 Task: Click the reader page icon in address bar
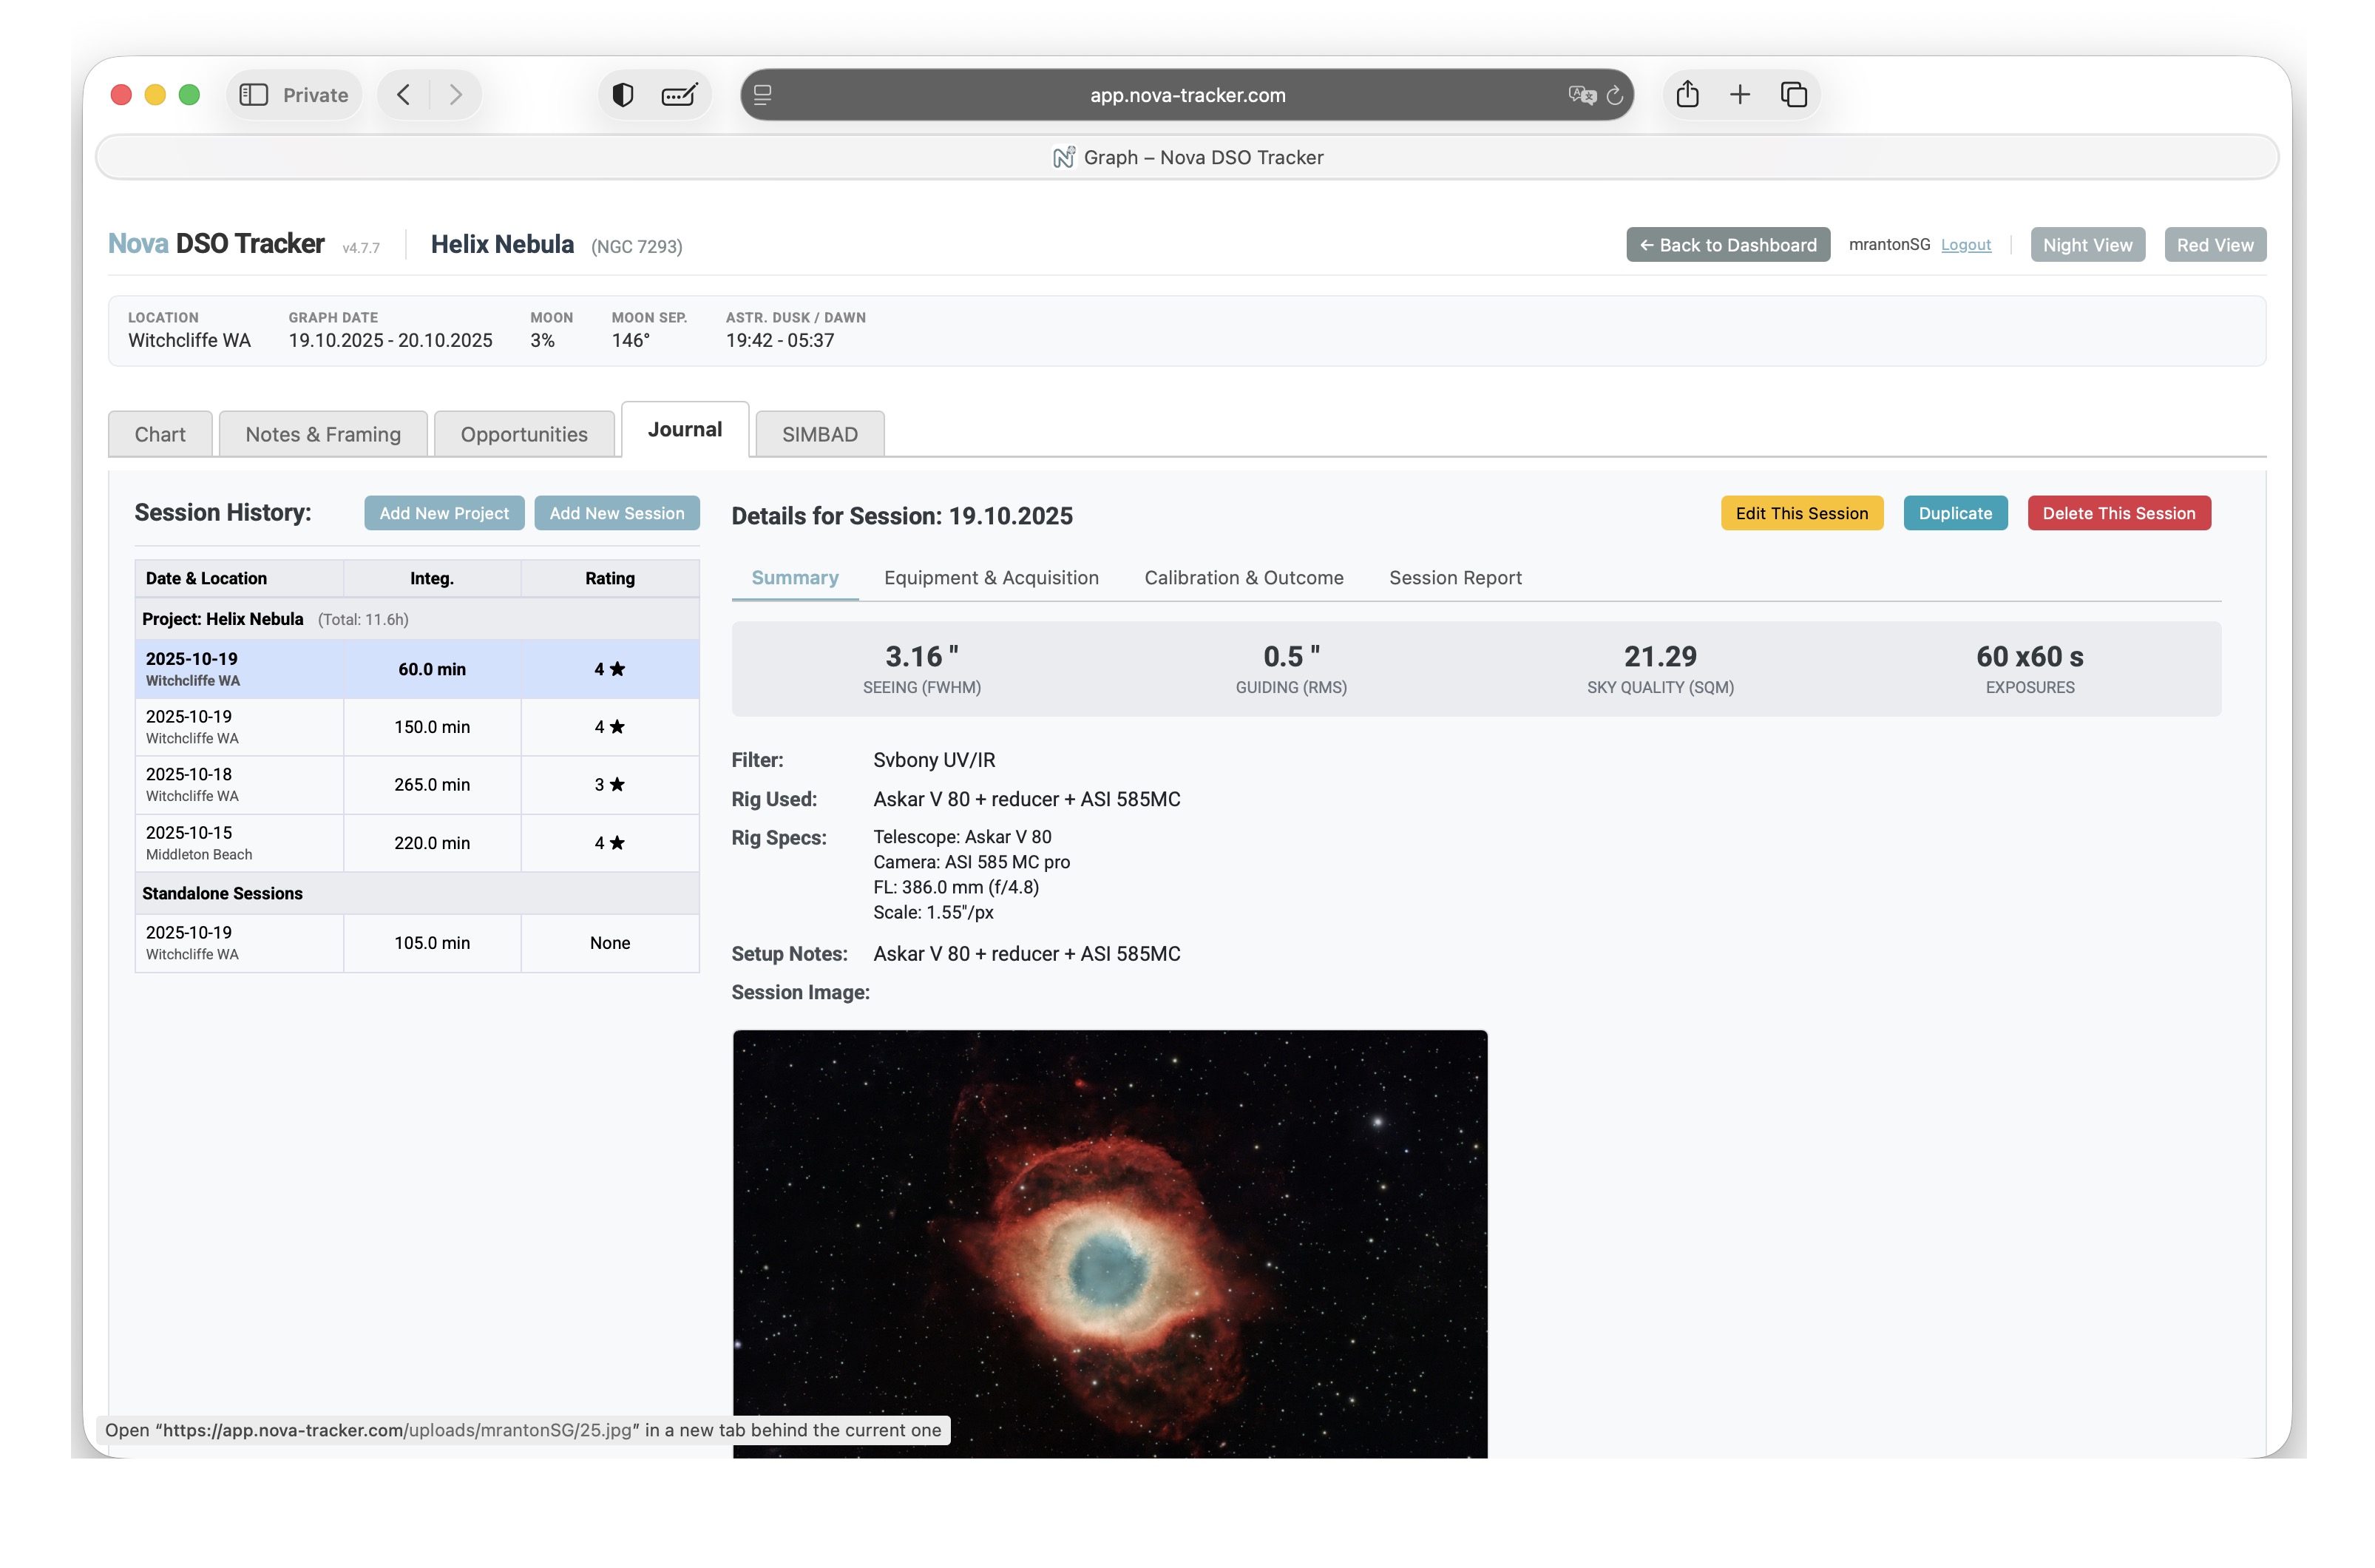[762, 95]
